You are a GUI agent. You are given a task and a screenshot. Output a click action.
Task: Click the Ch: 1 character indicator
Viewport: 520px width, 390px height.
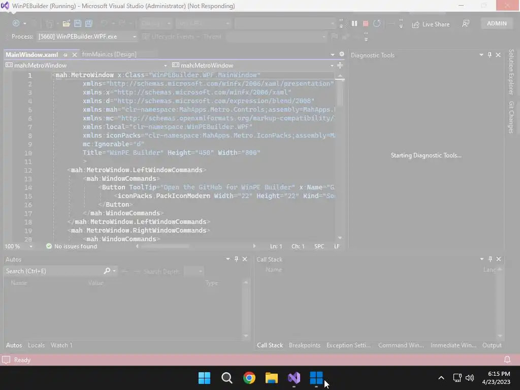298,246
